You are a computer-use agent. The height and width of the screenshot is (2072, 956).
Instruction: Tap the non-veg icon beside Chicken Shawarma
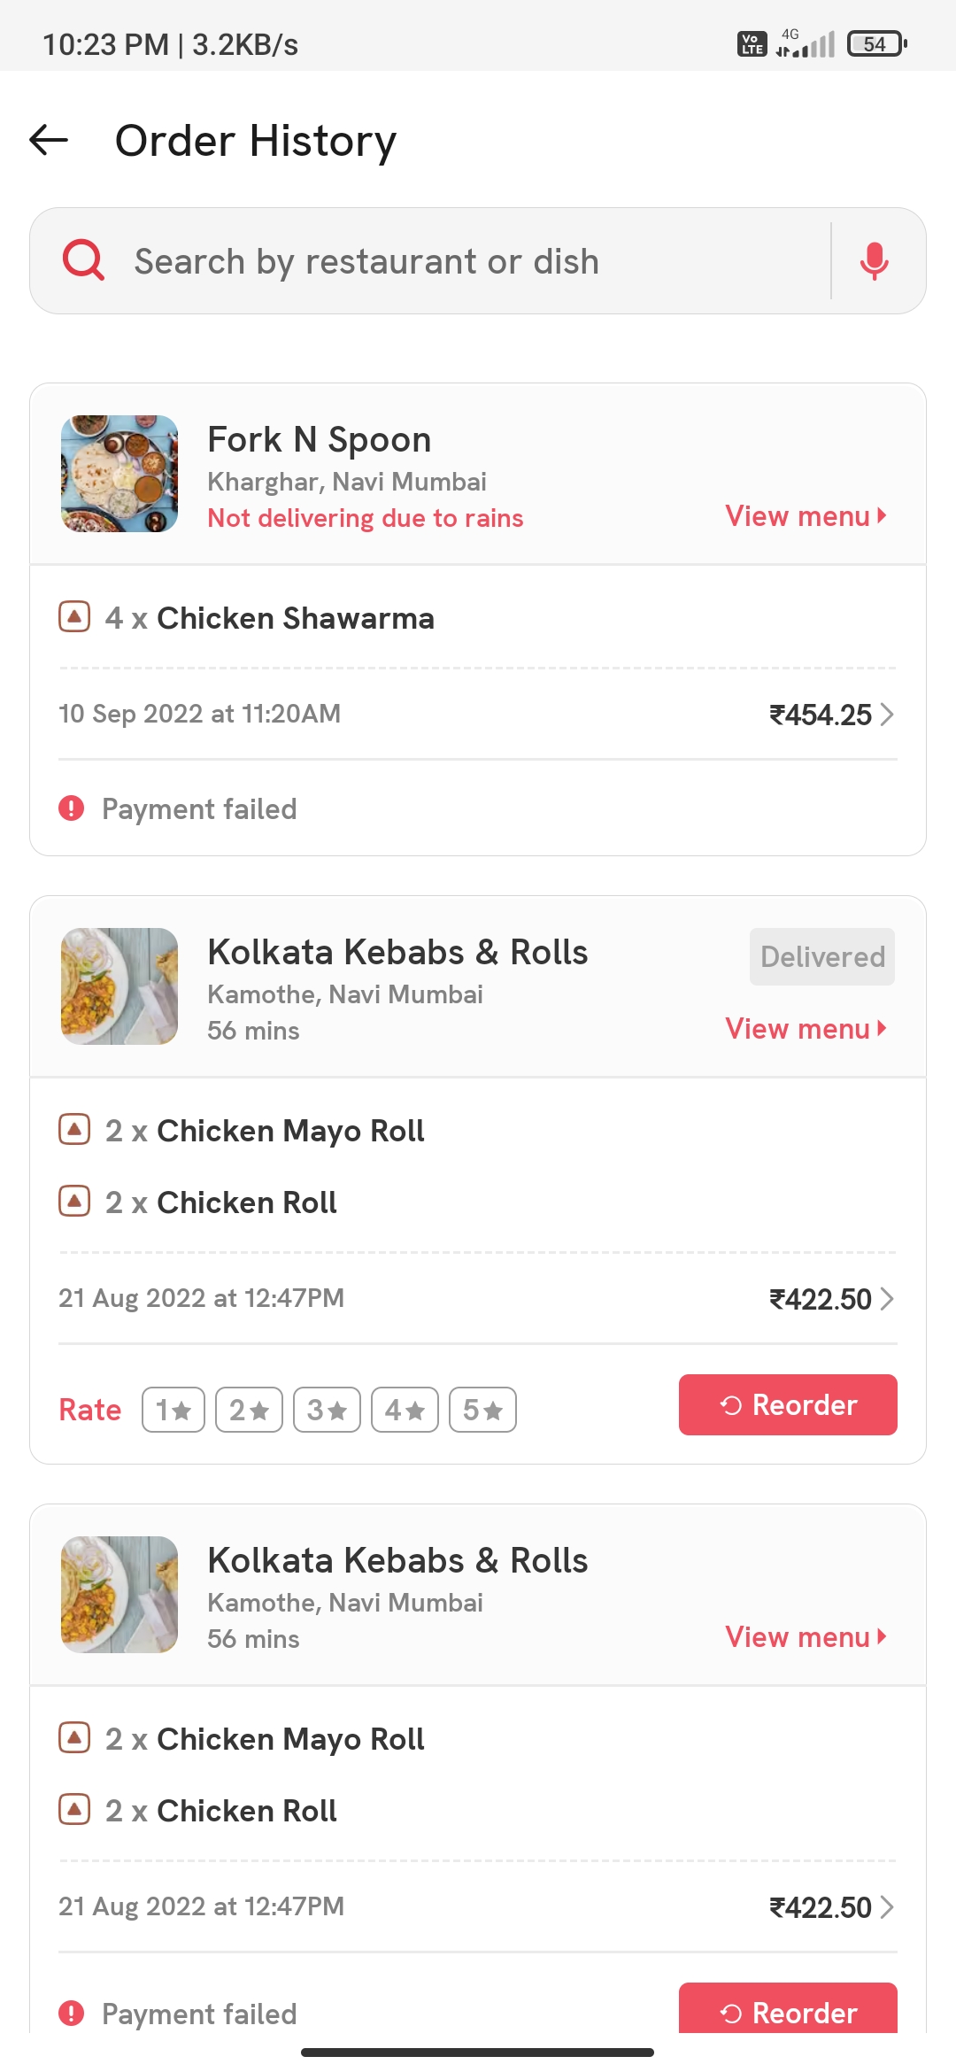click(74, 616)
